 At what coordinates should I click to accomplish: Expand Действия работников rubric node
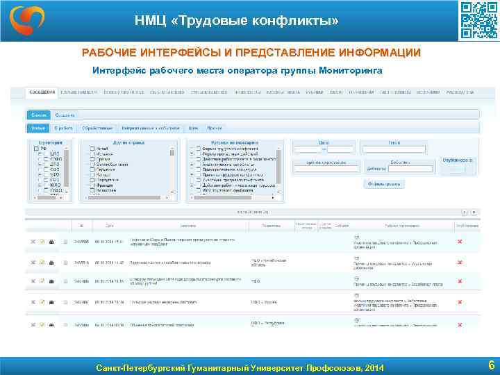pyautogui.click(x=192, y=185)
